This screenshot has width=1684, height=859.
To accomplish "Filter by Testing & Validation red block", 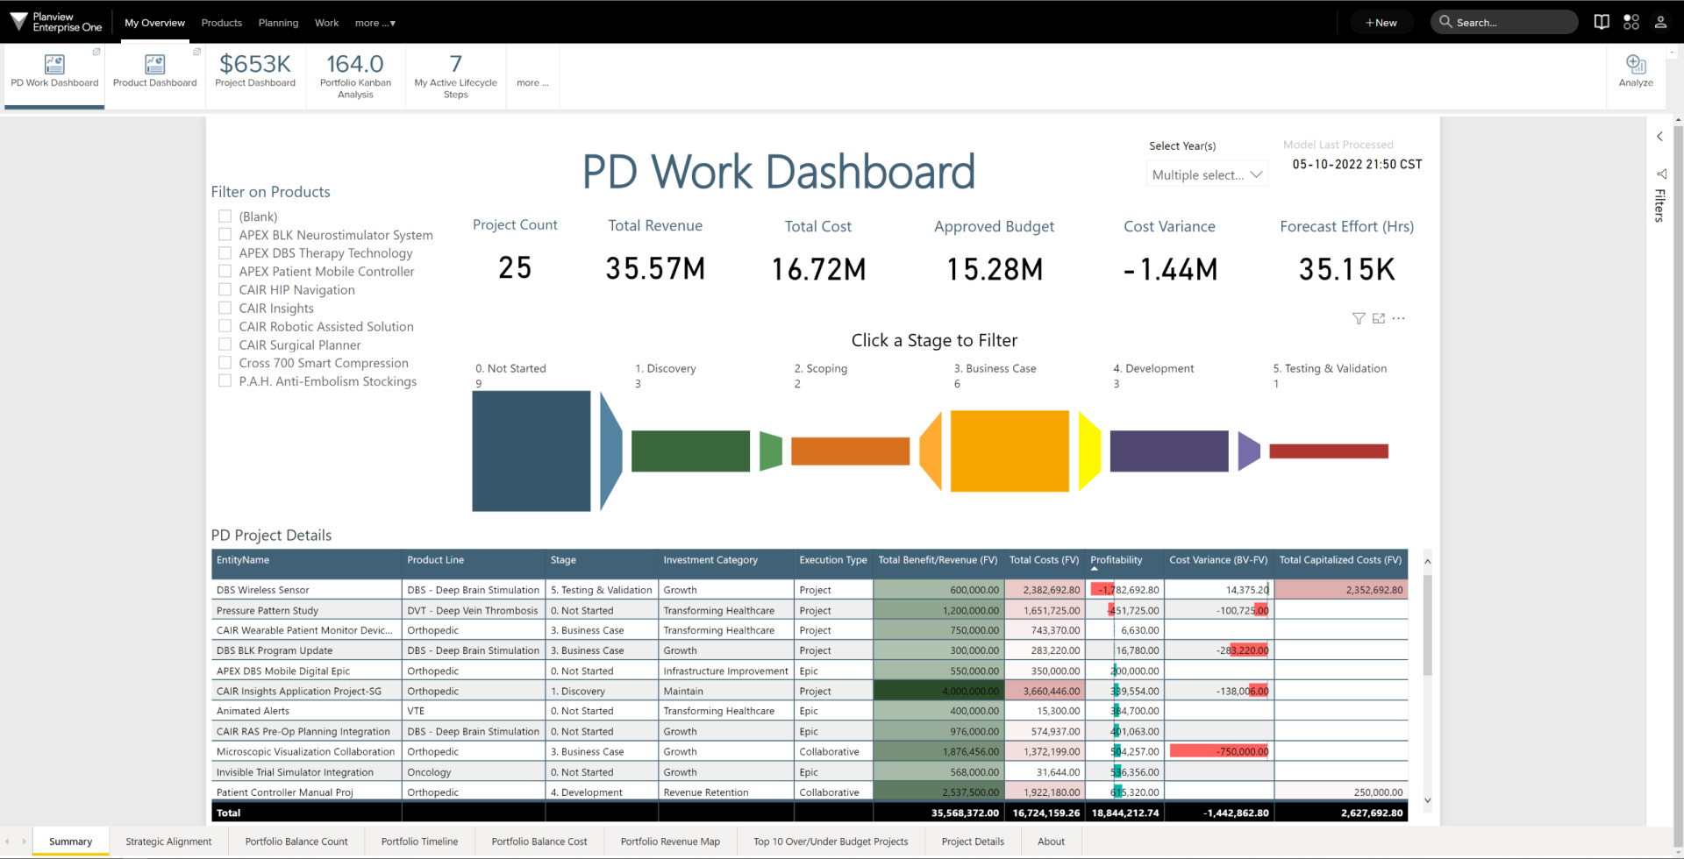I will [x=1329, y=451].
